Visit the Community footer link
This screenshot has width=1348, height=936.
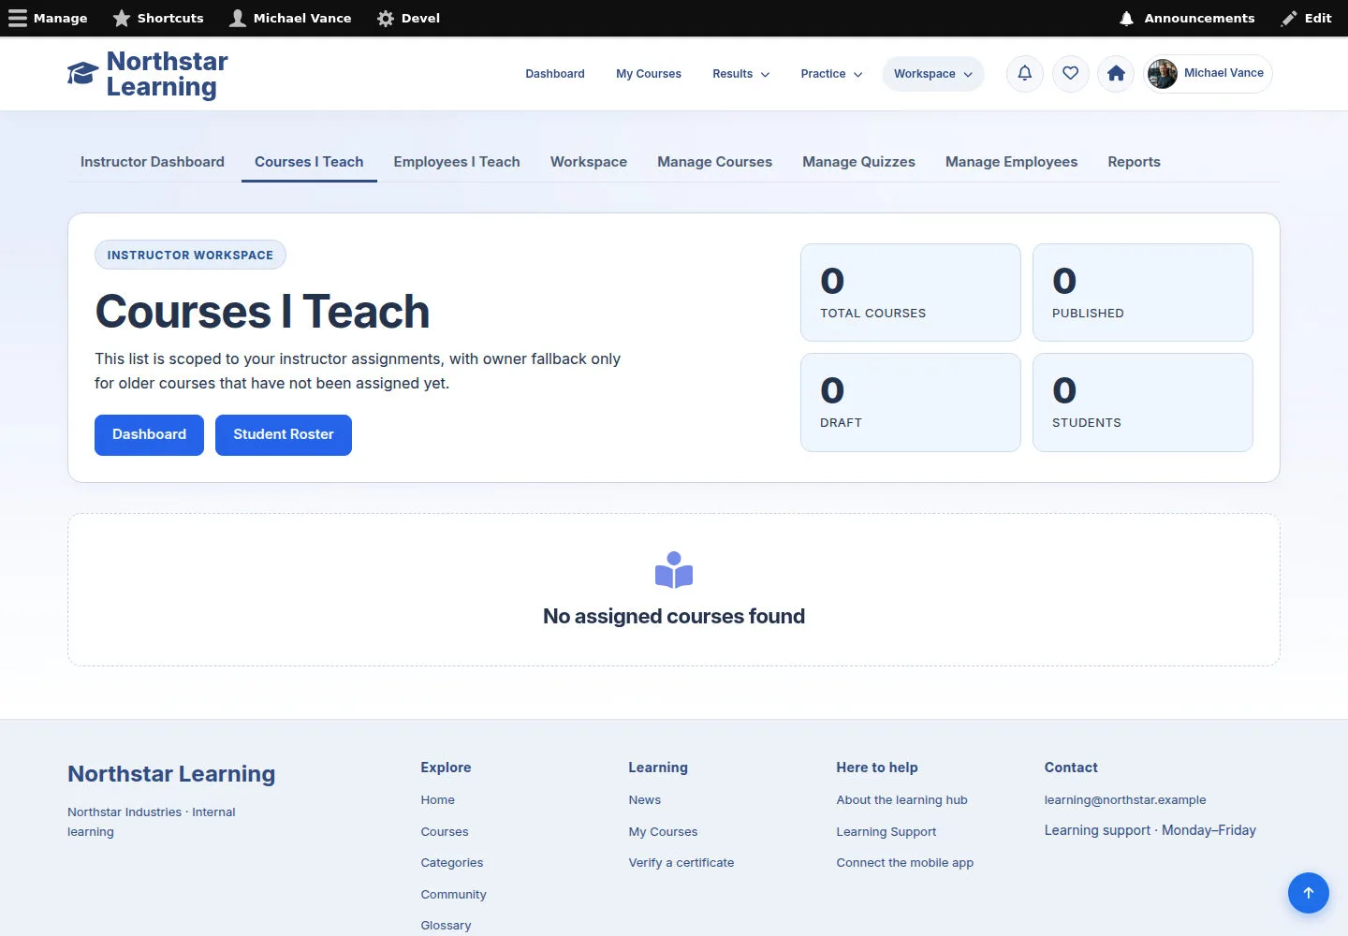click(454, 895)
